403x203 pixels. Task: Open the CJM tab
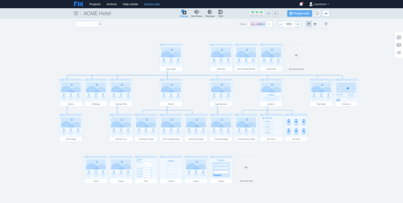coord(220,13)
